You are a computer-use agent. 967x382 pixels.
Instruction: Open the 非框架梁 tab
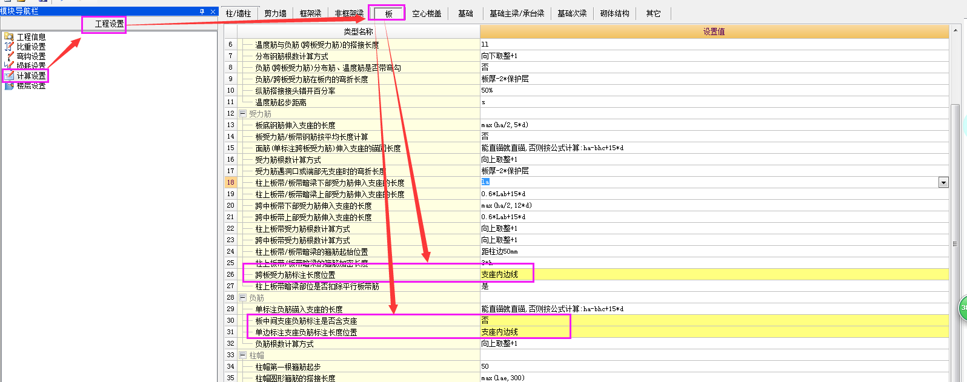pos(349,13)
